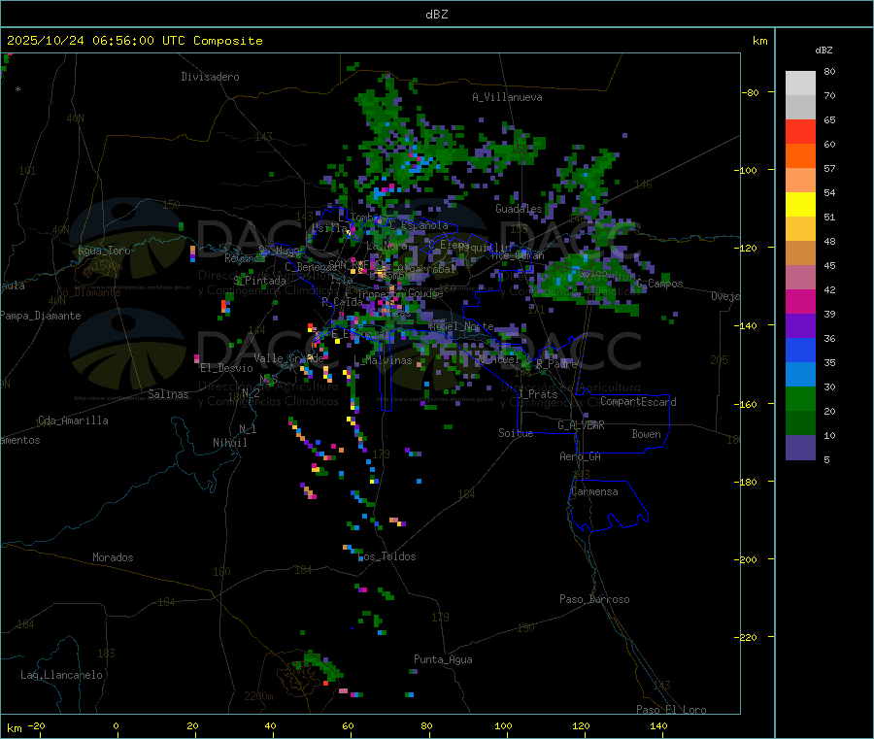Click the Soitue location label
The height and width of the screenshot is (739, 874).
click(516, 433)
